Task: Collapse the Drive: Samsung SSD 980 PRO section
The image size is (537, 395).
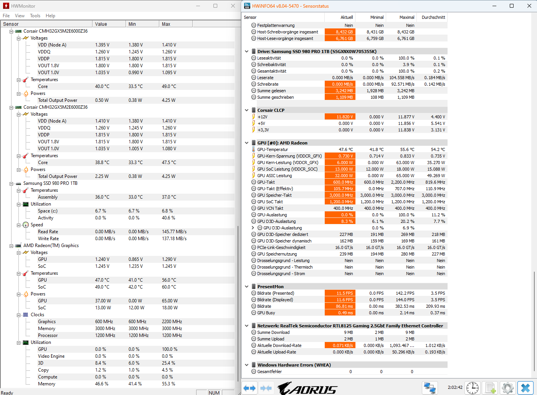Action: (x=246, y=51)
